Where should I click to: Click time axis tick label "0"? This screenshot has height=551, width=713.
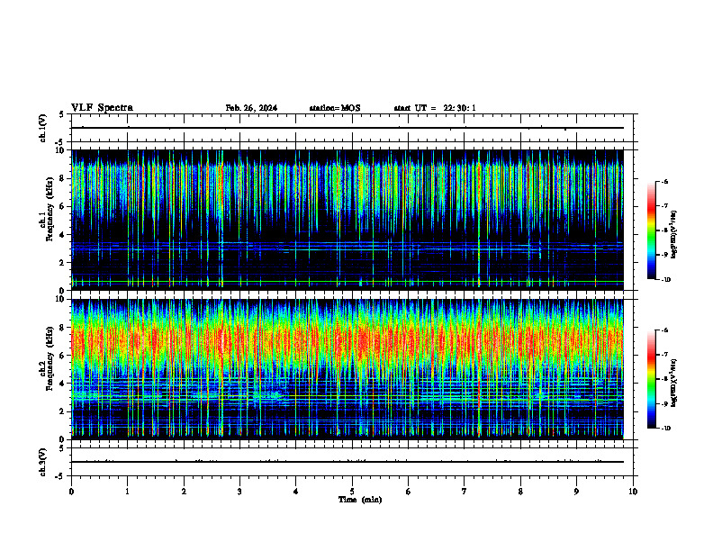tap(71, 492)
